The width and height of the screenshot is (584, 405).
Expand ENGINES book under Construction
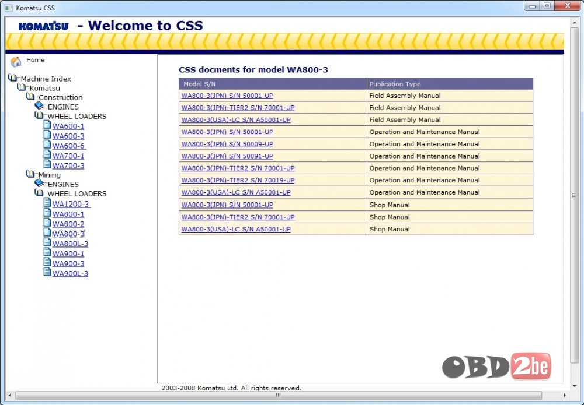(40, 105)
